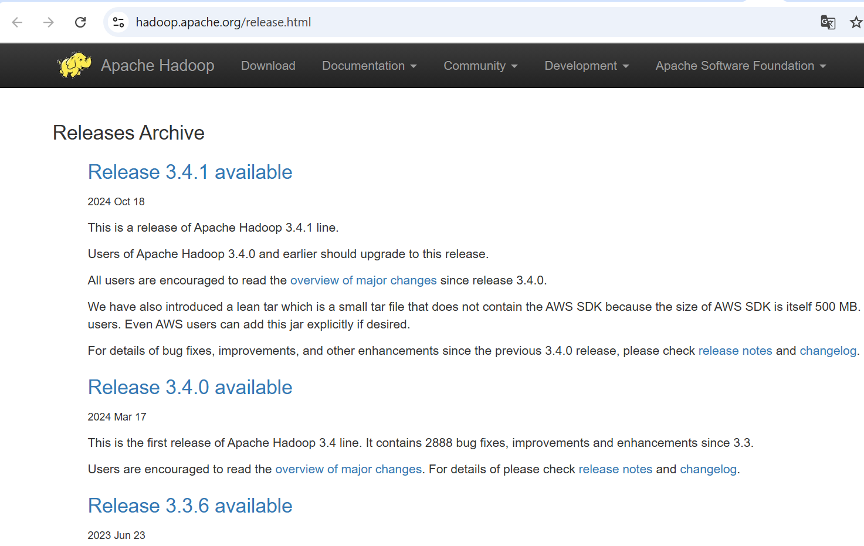Open the Release 3.3.6 available heading link
864x546 pixels.
(190, 506)
